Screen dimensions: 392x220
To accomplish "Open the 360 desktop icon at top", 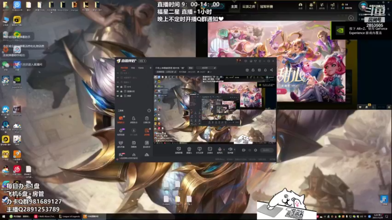I will (17, 6).
